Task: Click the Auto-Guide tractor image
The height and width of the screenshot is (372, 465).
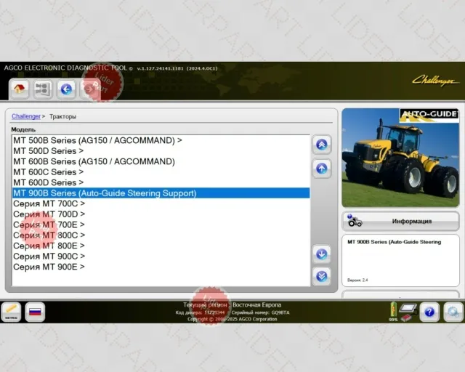Action: coord(400,158)
